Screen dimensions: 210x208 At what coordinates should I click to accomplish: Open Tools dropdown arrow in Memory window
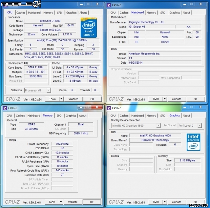(x=61, y=202)
